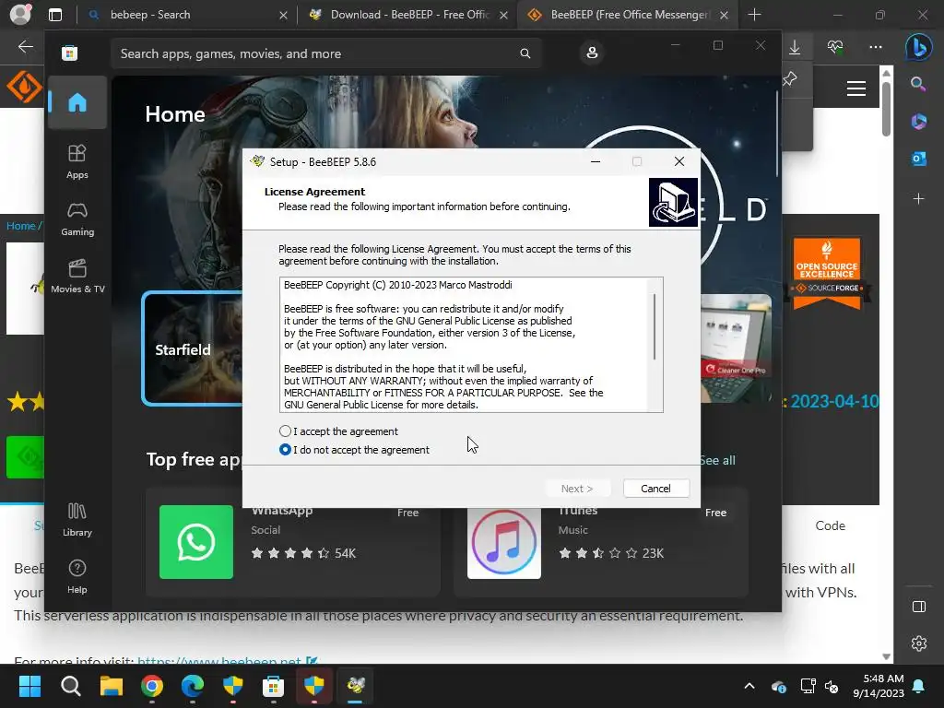This screenshot has height=708, width=944.
Task: Open the tab actions menu icon
Action: coord(55,15)
